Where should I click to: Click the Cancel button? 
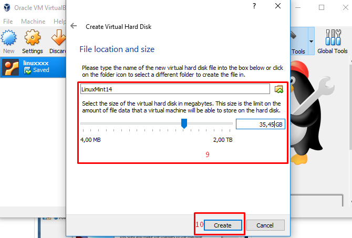[x=265, y=225]
